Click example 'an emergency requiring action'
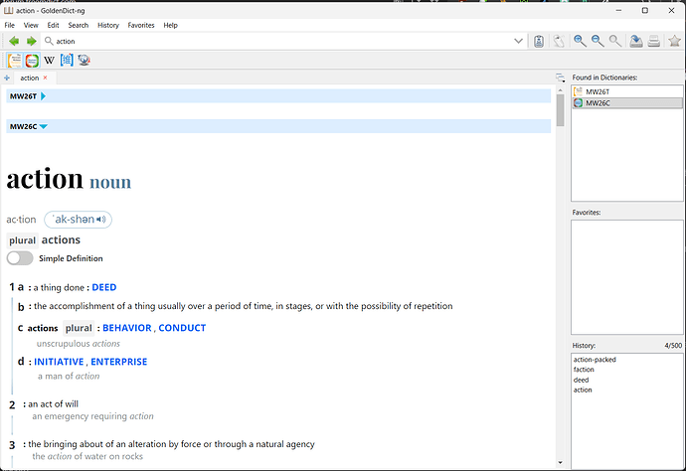 point(92,416)
